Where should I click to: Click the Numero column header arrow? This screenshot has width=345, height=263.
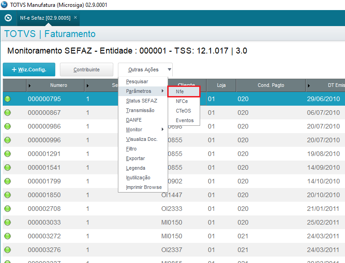[30, 86]
